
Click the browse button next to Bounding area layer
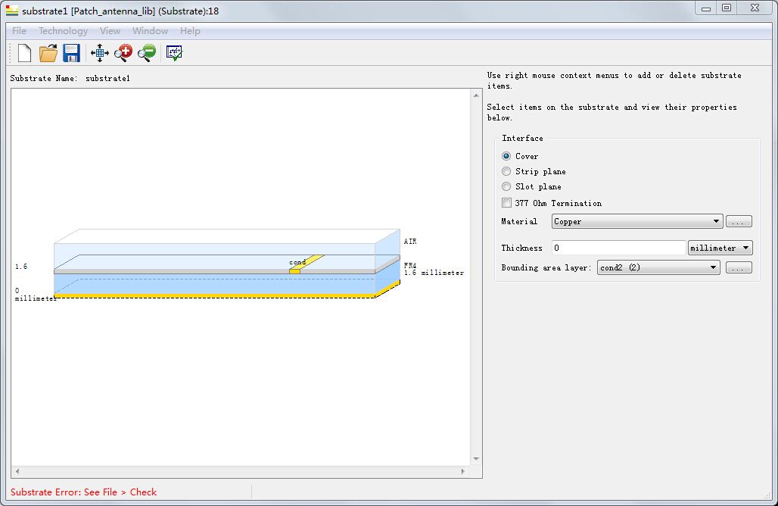pyautogui.click(x=739, y=267)
